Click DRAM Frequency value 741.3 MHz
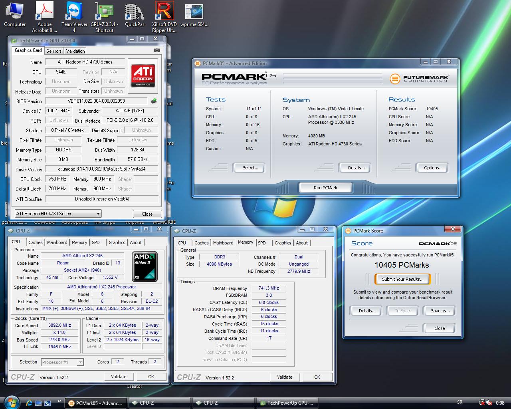Screen dimensions: 511x409 pyautogui.click(x=269, y=288)
